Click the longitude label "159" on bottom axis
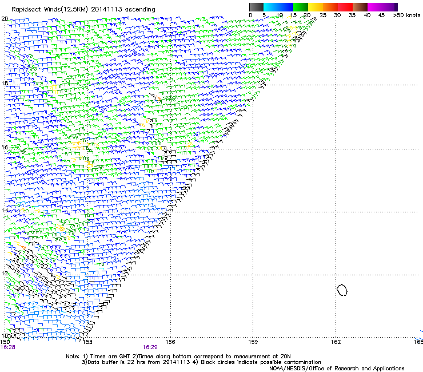This screenshot has height=372, width=423. coord(253,342)
